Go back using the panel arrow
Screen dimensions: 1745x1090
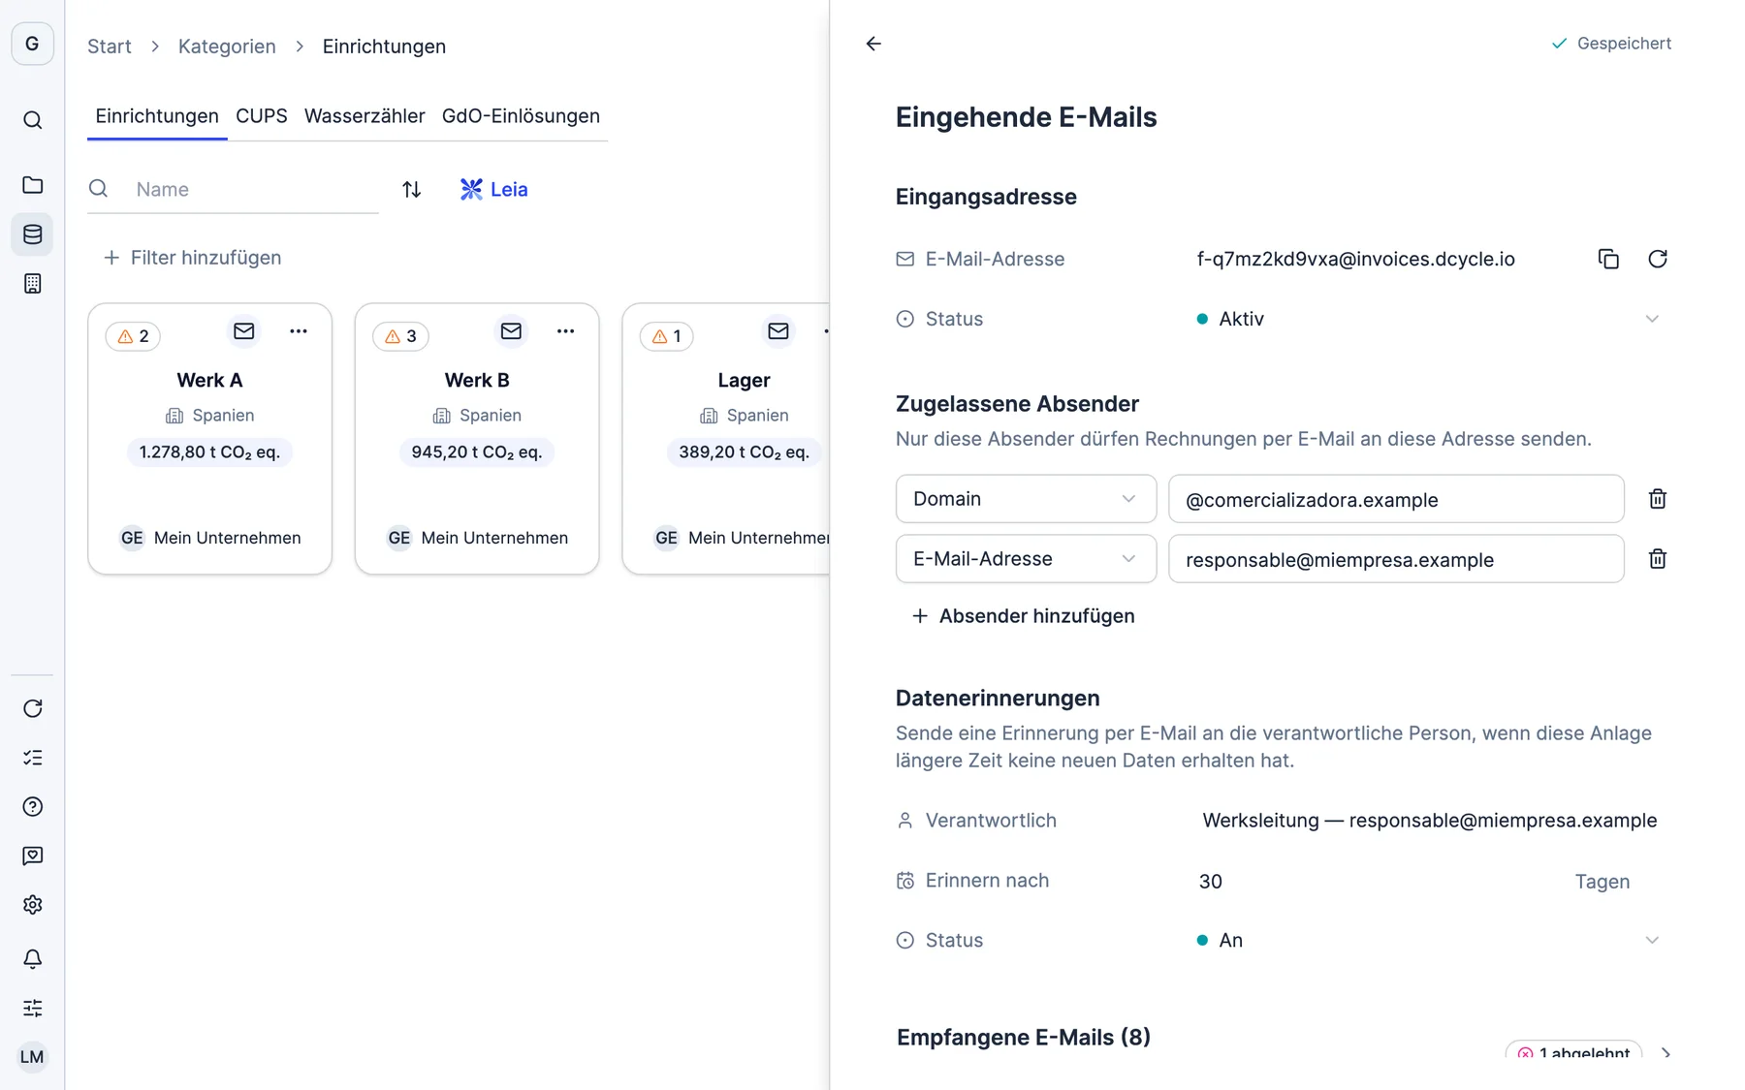click(x=873, y=44)
